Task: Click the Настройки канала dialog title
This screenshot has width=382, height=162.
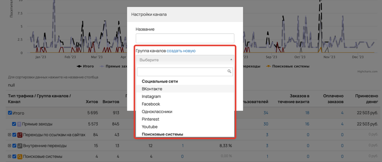Action: click(x=149, y=14)
